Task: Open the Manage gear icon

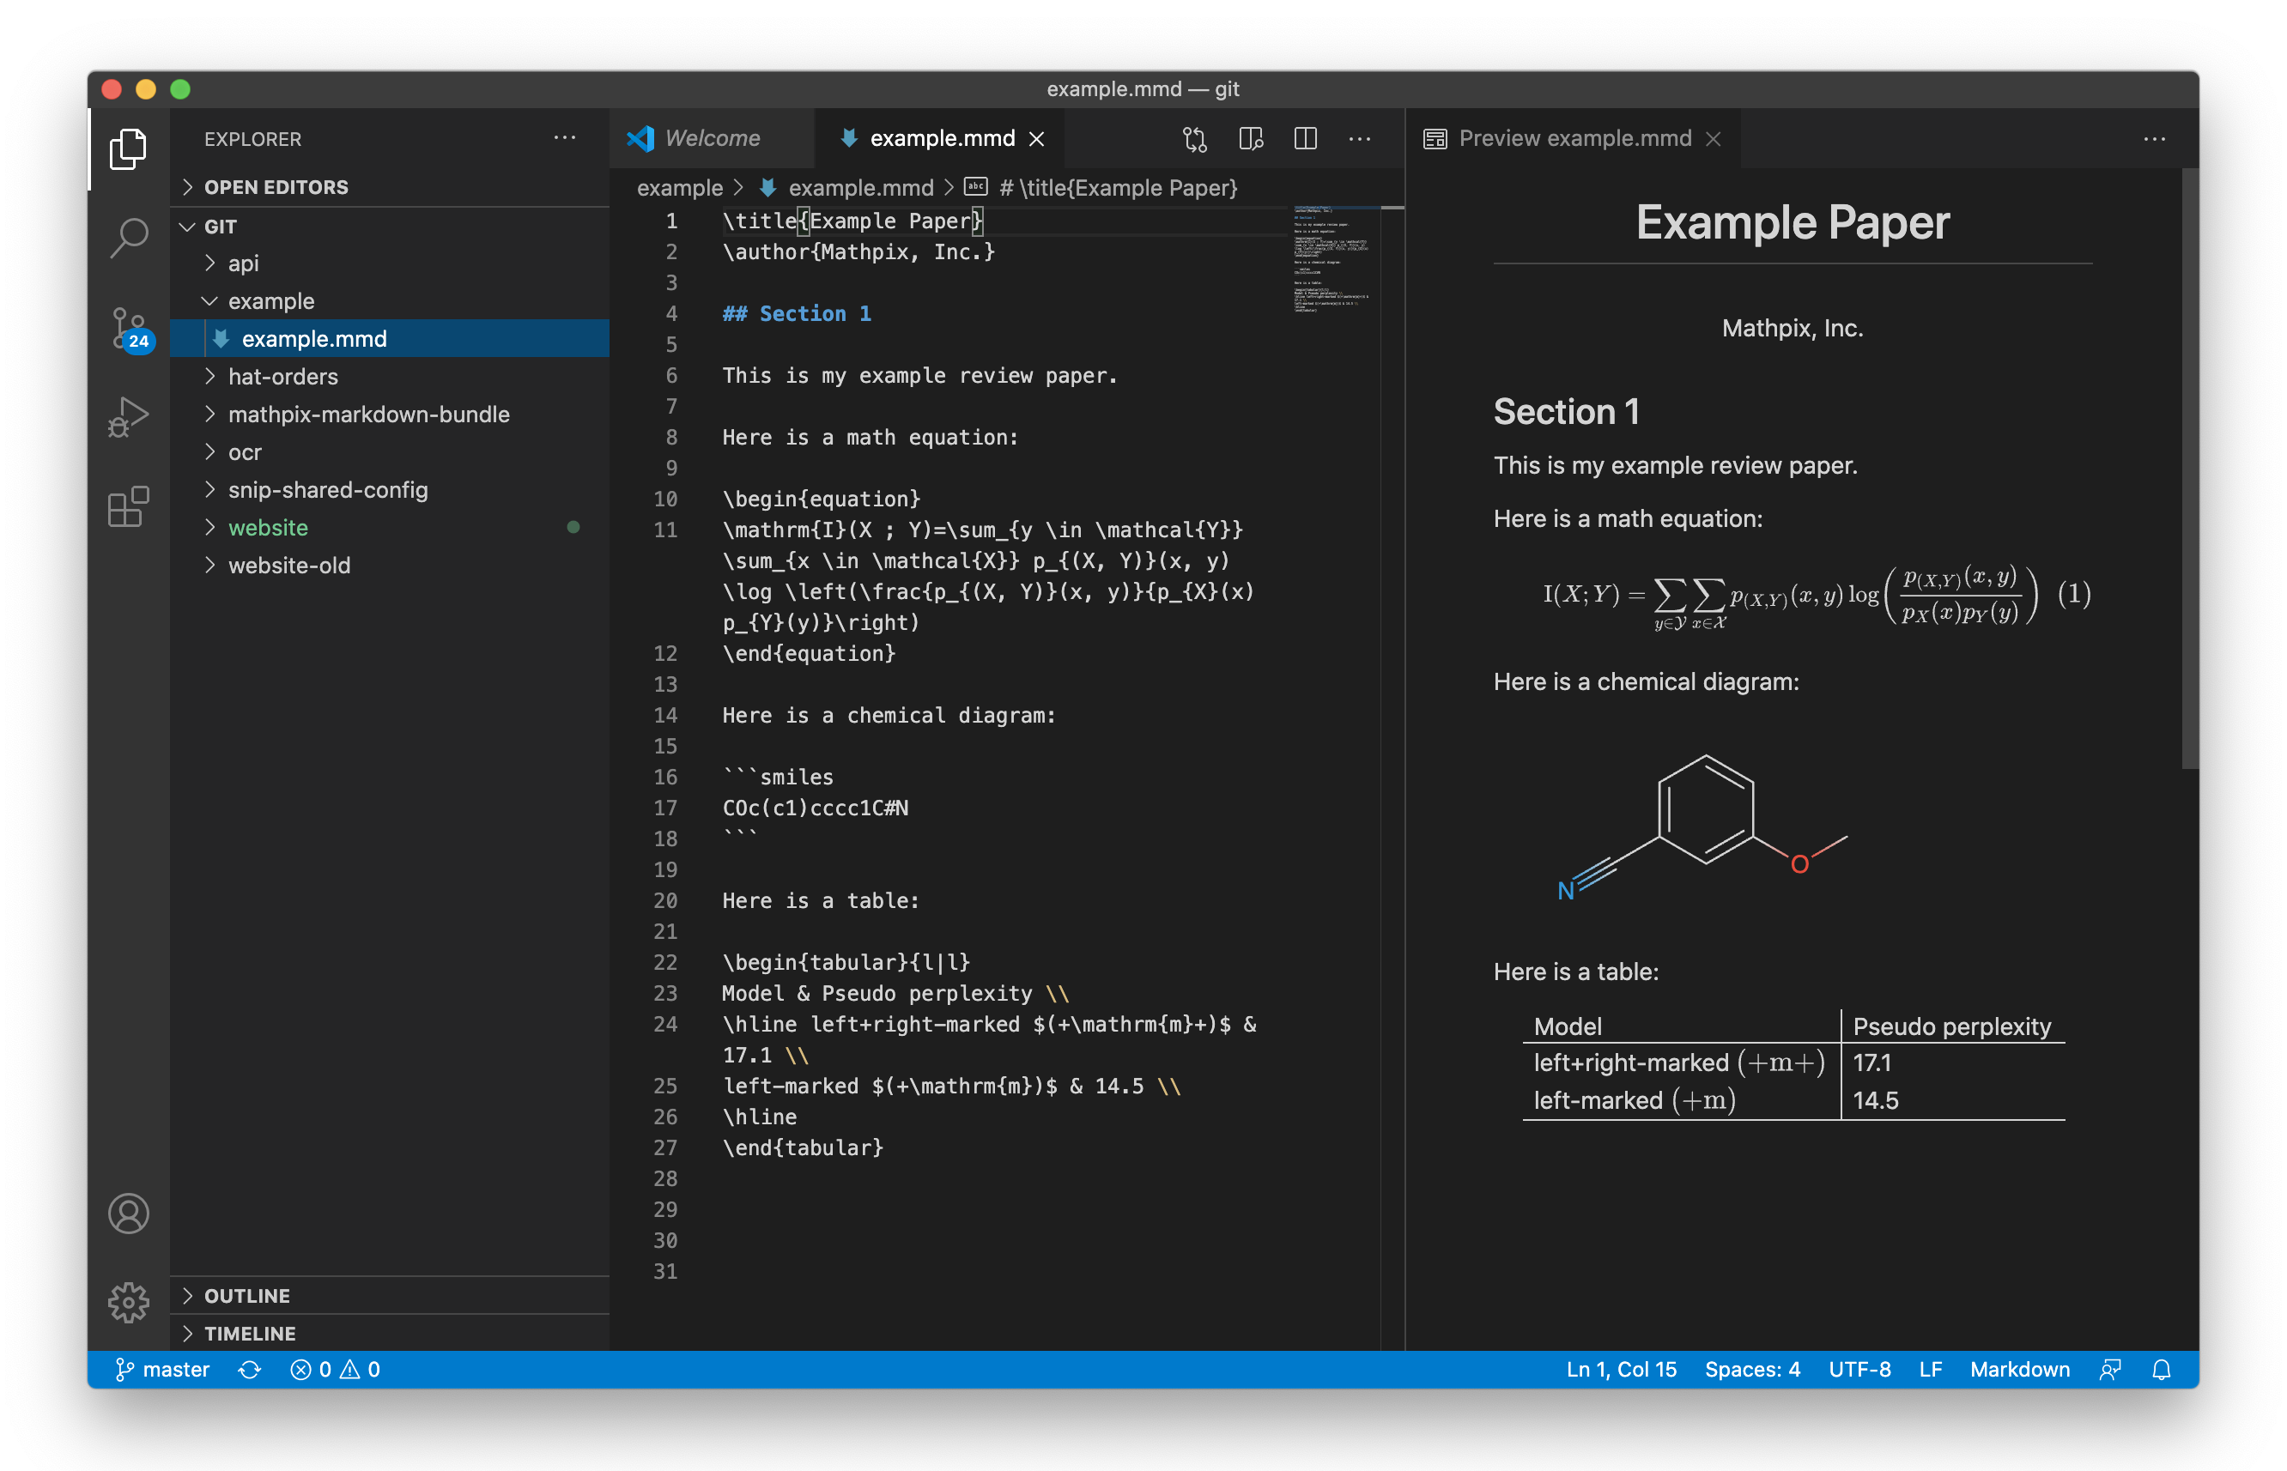Action: coord(128,1301)
